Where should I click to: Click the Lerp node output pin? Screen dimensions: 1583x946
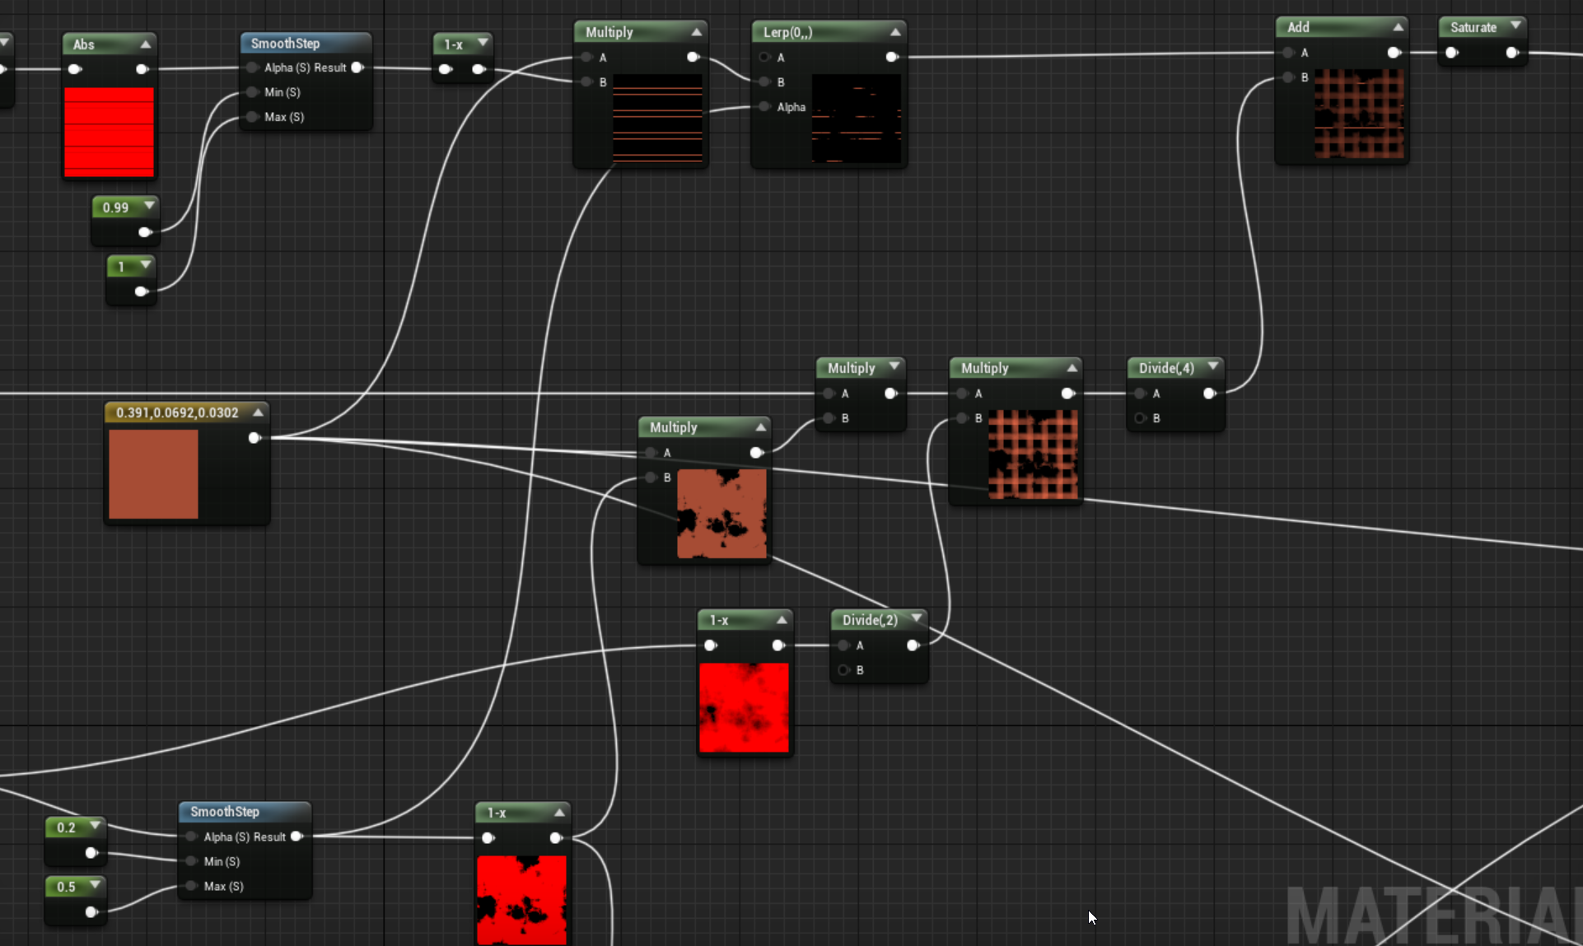[x=892, y=57]
